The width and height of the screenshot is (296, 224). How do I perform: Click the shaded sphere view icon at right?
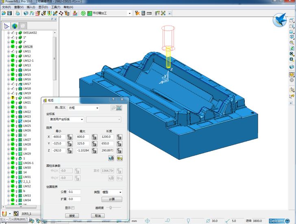click(292, 75)
